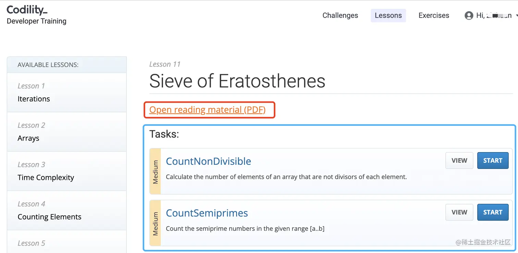The width and height of the screenshot is (518, 253).
Task: Click the CountSemiprimes task title
Action: pyautogui.click(x=207, y=213)
